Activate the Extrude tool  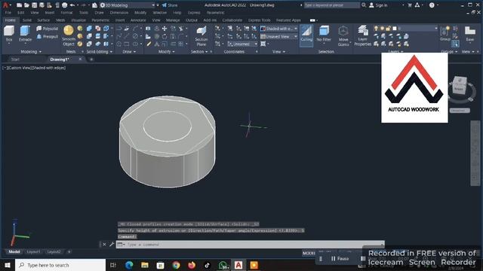[x=25, y=34]
